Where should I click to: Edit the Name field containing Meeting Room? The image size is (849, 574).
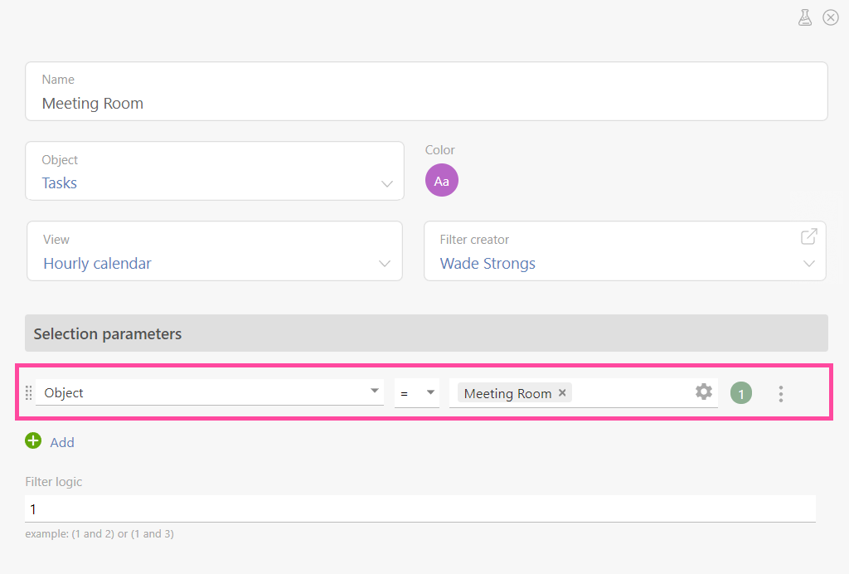click(x=426, y=91)
